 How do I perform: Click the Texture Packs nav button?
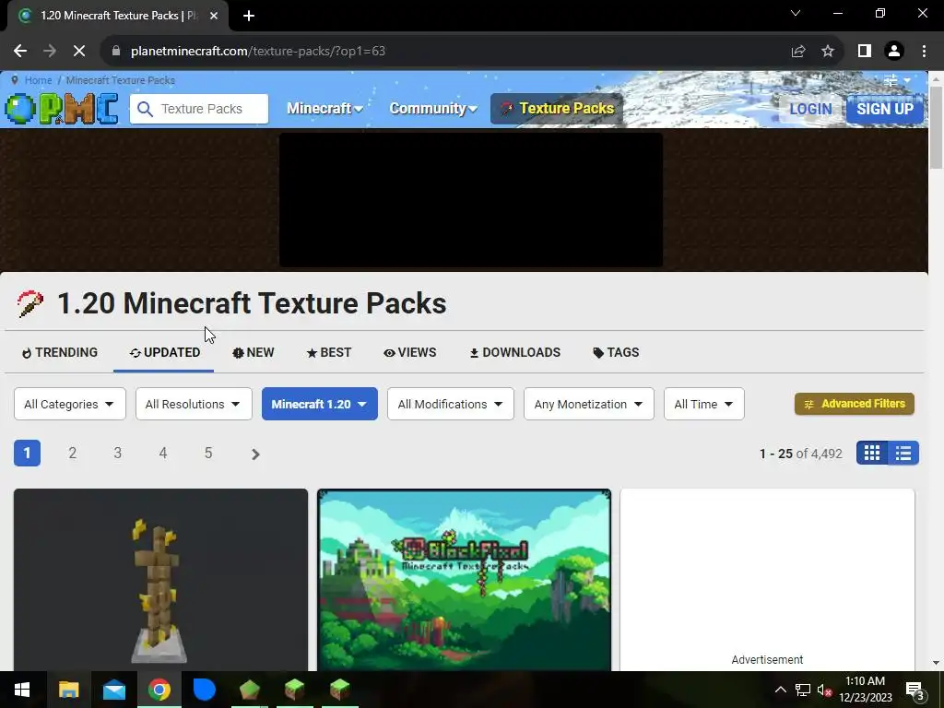557,109
